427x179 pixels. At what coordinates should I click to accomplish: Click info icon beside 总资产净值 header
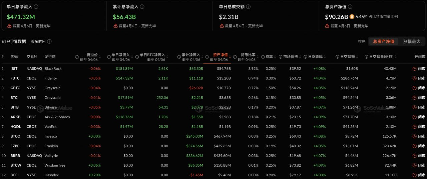pos(350,7)
